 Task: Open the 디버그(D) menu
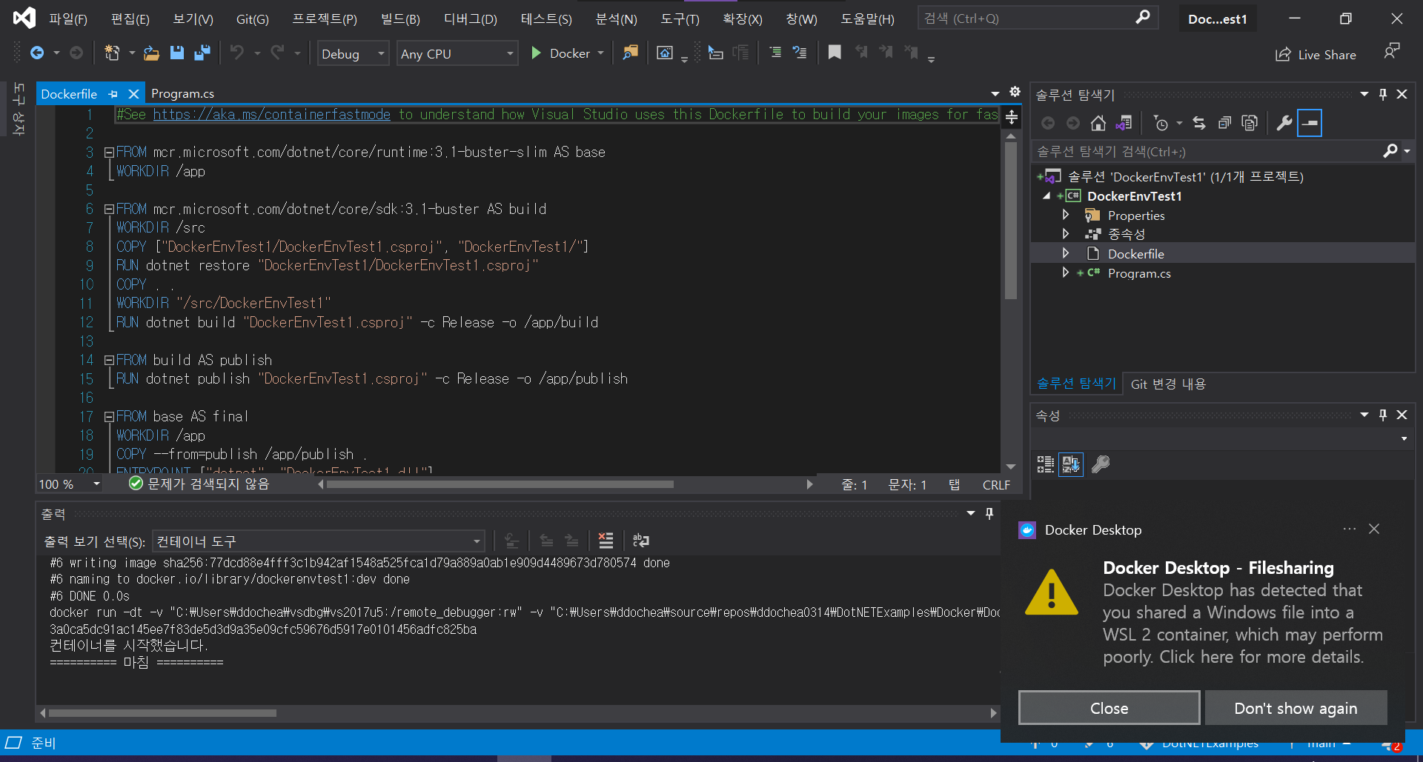470,19
